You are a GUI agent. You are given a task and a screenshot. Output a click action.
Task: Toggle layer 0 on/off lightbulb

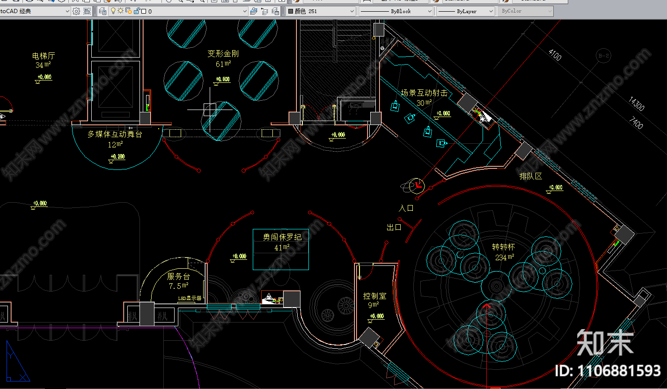pyautogui.click(x=113, y=11)
